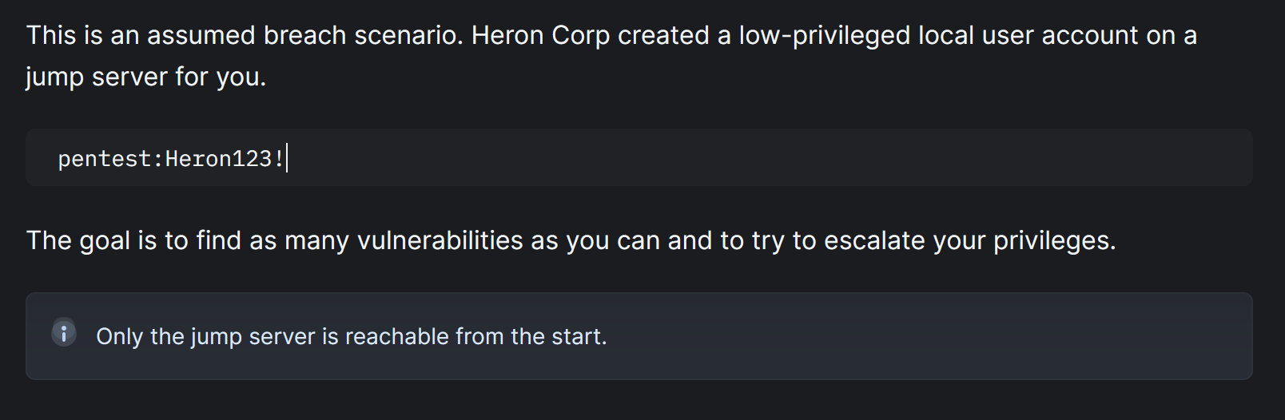Viewport: 1285px width, 420px height.
Task: Click the words "Heron Corp" in first paragraph
Action: [x=540, y=36]
